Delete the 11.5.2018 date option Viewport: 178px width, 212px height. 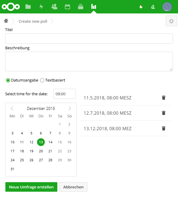pyautogui.click(x=164, y=98)
